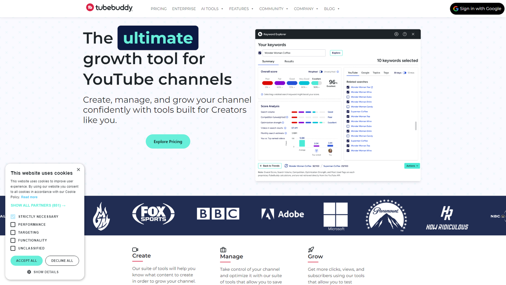506x285 pixels.
Task: Click the help question mark in Keyword Explorer
Action: (x=405, y=34)
